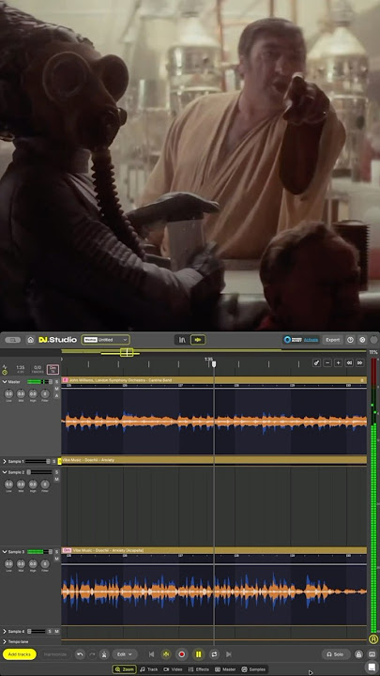
Task: Mute the Sample 3 track
Action: click(x=56, y=559)
